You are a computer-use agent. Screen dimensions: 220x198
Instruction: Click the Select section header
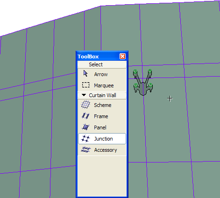point(102,64)
